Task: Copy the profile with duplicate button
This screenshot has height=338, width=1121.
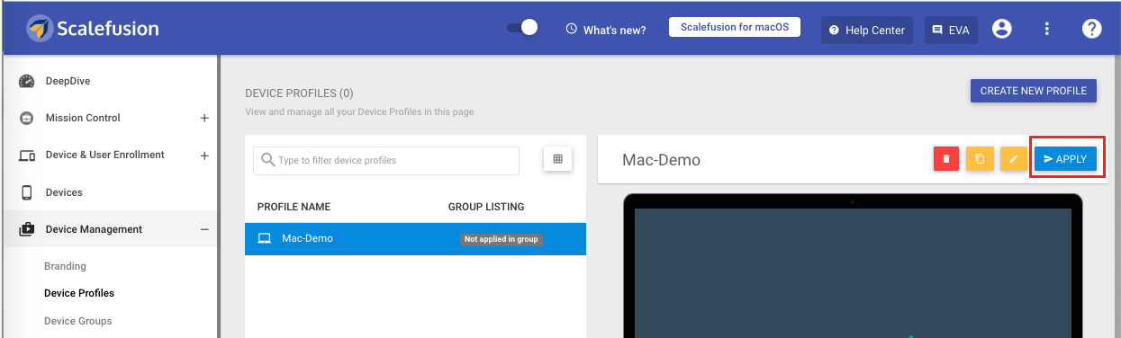Action: point(980,159)
